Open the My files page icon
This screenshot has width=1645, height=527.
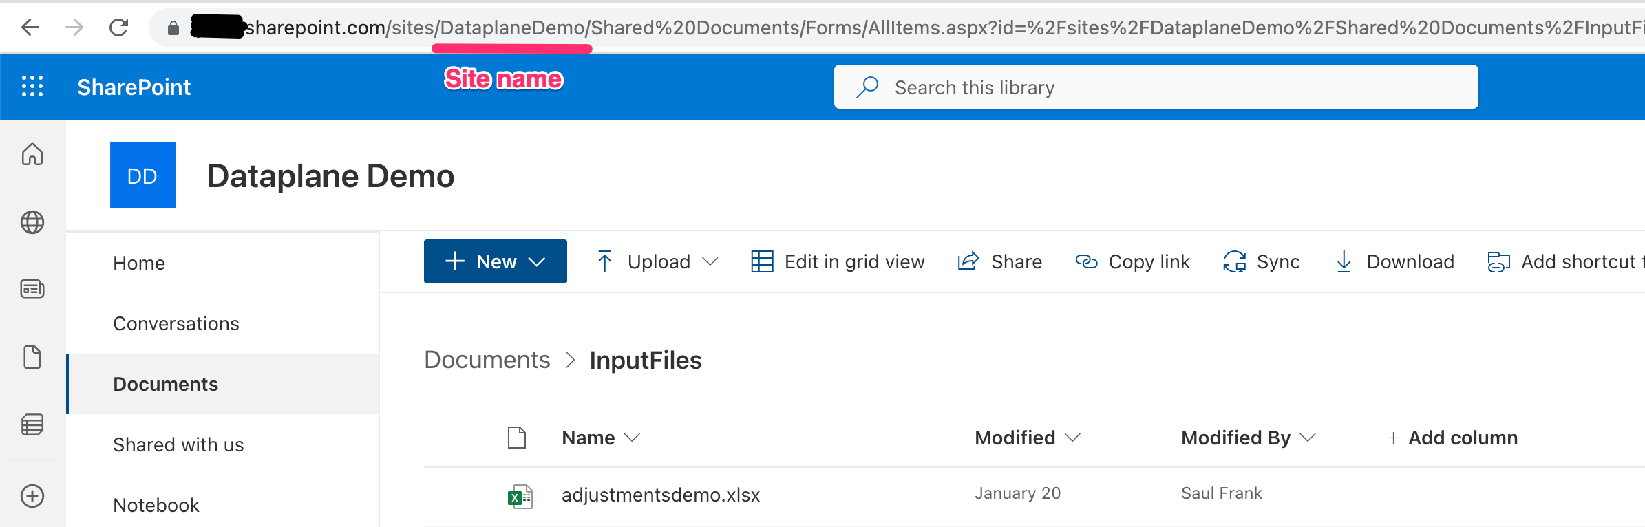(x=32, y=357)
